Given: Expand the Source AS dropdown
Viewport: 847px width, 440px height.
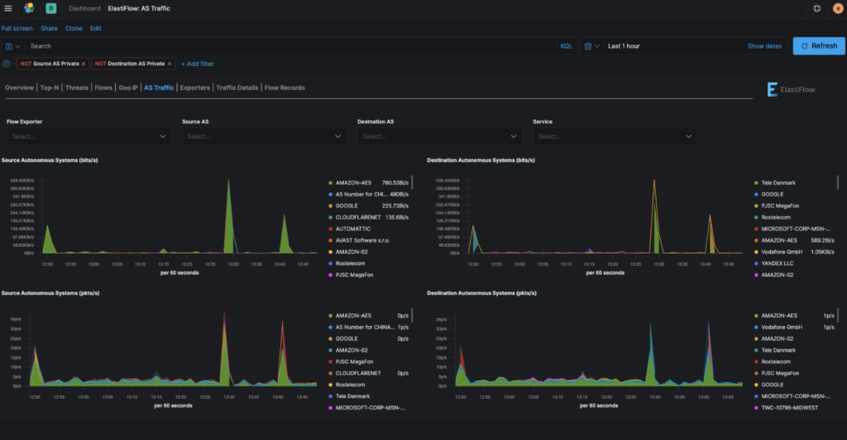Looking at the screenshot, I should click(264, 136).
